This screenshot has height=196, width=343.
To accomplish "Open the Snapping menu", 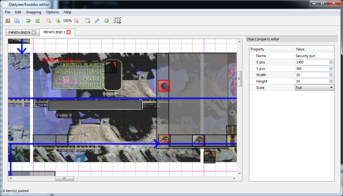I will 33,12.
